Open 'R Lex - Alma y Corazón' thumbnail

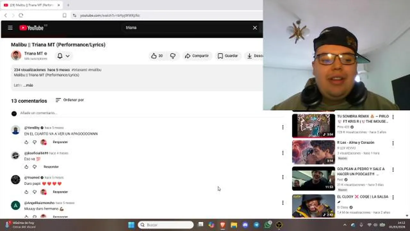pyautogui.click(x=314, y=152)
